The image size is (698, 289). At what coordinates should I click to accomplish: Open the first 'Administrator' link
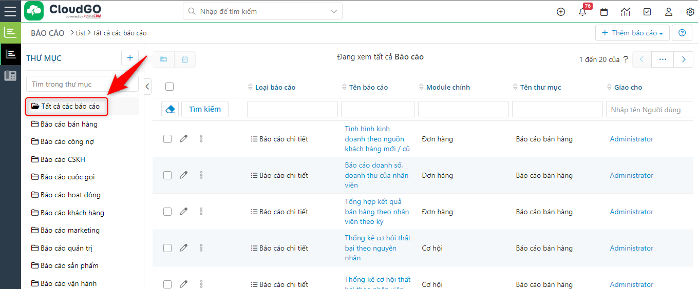(x=631, y=139)
